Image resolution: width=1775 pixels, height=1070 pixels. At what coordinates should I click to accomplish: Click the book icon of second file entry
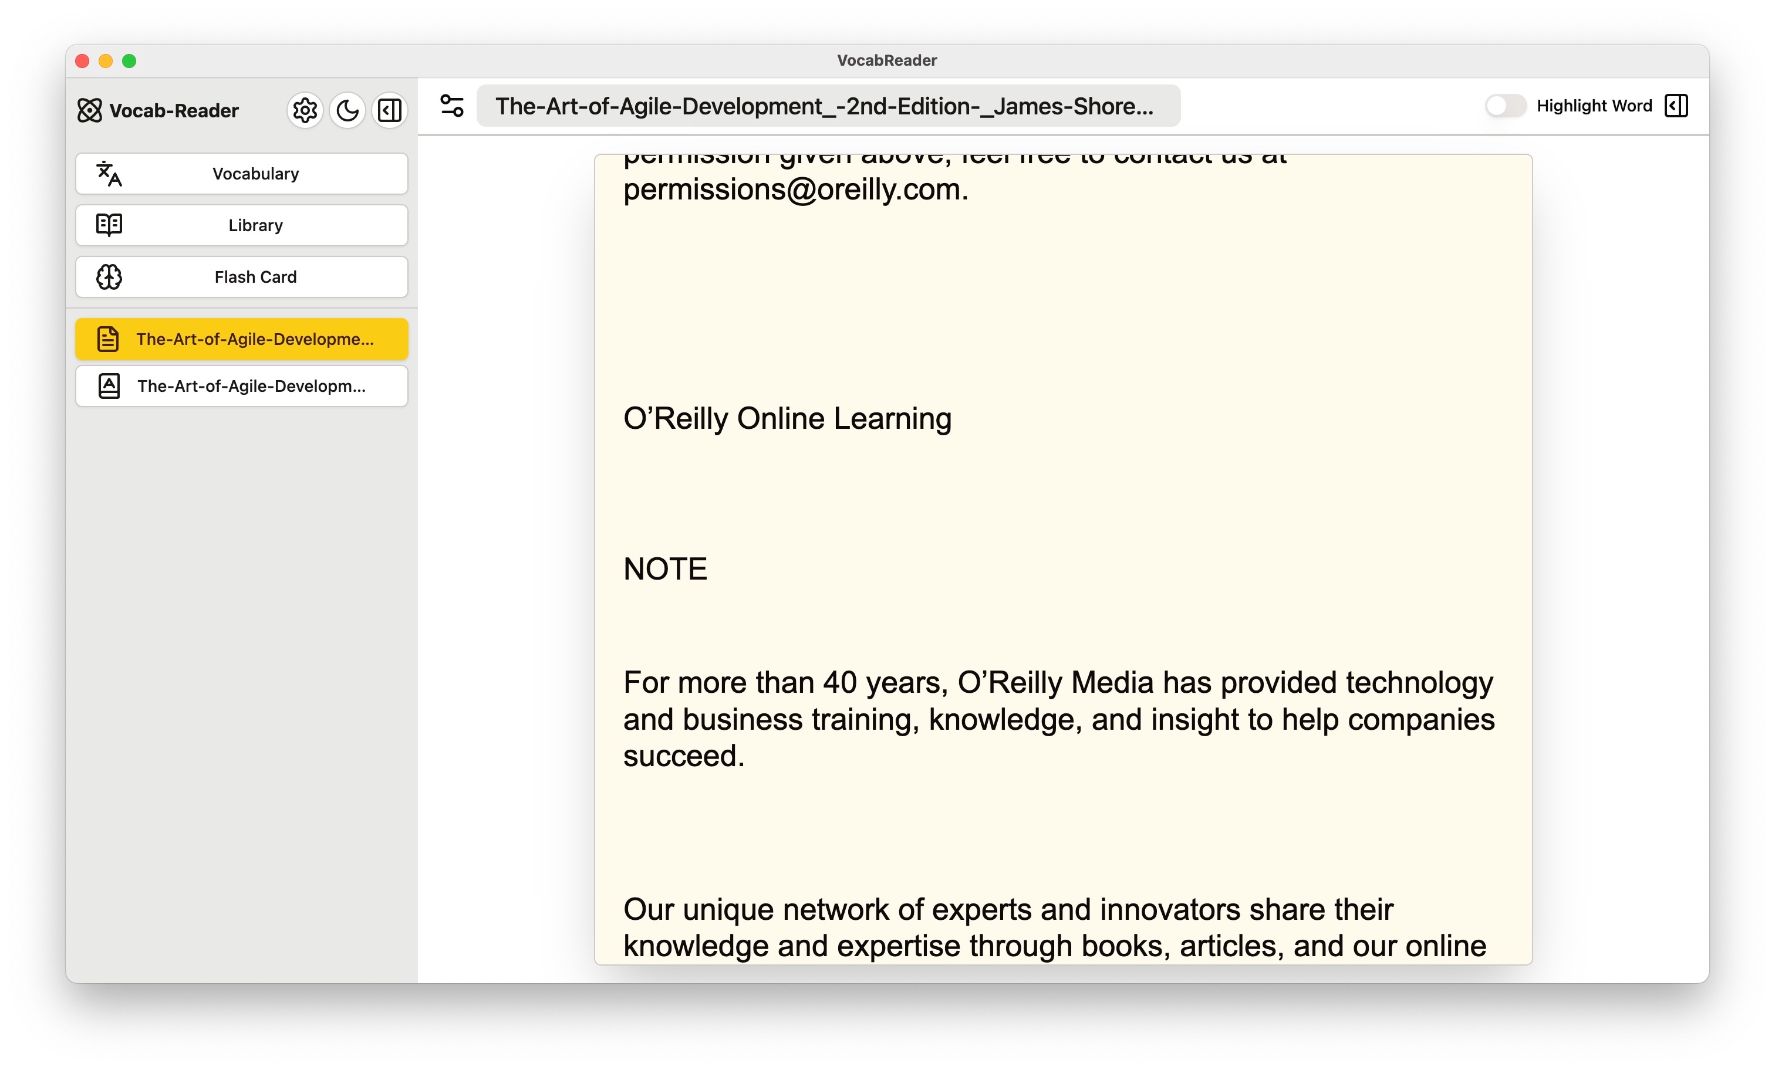[109, 386]
